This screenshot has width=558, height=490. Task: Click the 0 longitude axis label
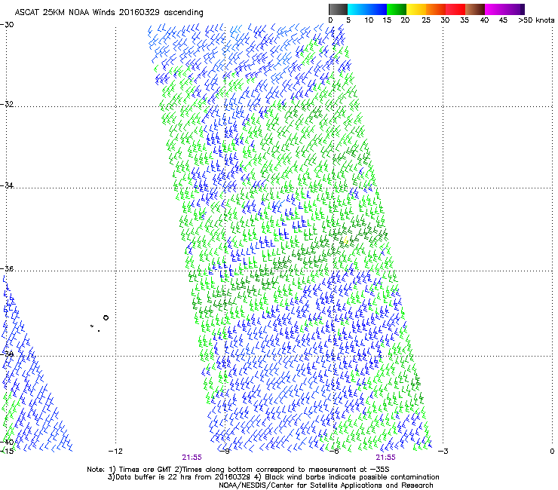[552, 452]
